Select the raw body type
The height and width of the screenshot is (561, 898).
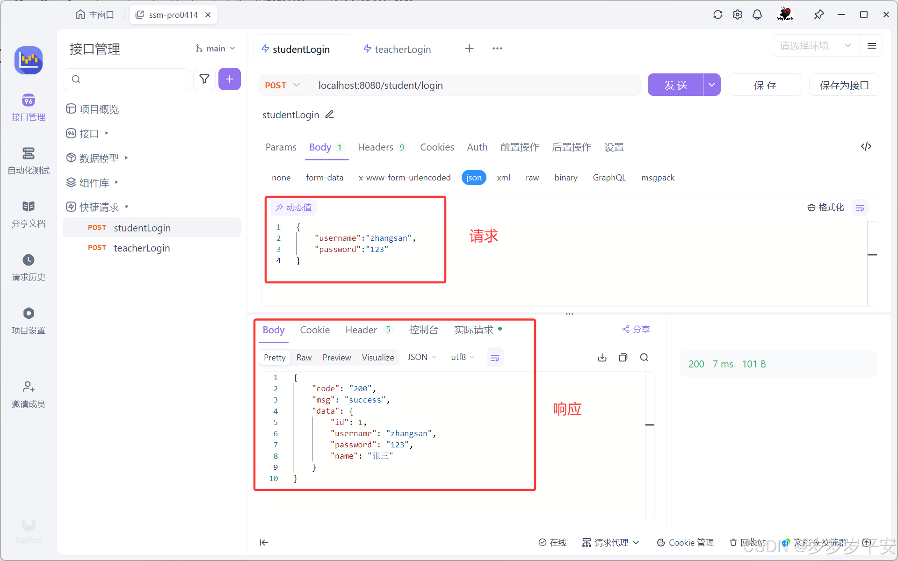click(532, 178)
